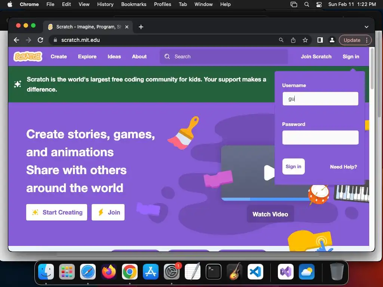This screenshot has height=287, width=383.
Task: Launch Safari from the Dock
Action: point(88,272)
